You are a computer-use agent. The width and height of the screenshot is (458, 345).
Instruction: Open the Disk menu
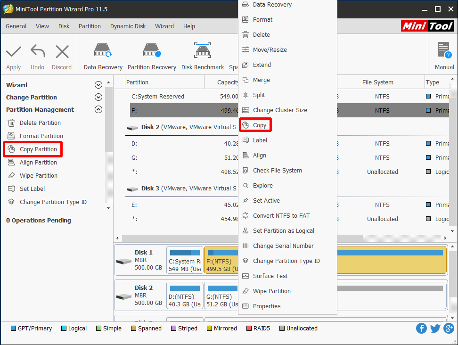(64, 26)
